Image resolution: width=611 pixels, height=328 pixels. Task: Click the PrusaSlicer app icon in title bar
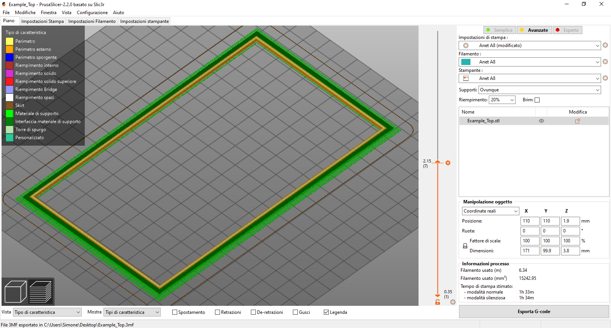pyautogui.click(x=4, y=4)
